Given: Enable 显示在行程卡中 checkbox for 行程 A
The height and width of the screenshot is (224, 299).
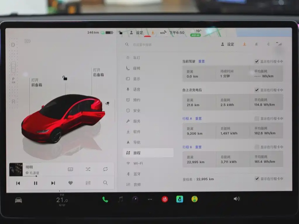Looking at the screenshot, I should pos(257,119).
